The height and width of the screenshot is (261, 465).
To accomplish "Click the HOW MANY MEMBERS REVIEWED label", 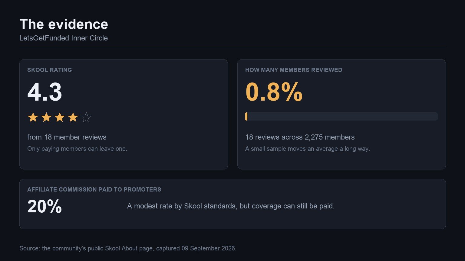I will [294, 70].
